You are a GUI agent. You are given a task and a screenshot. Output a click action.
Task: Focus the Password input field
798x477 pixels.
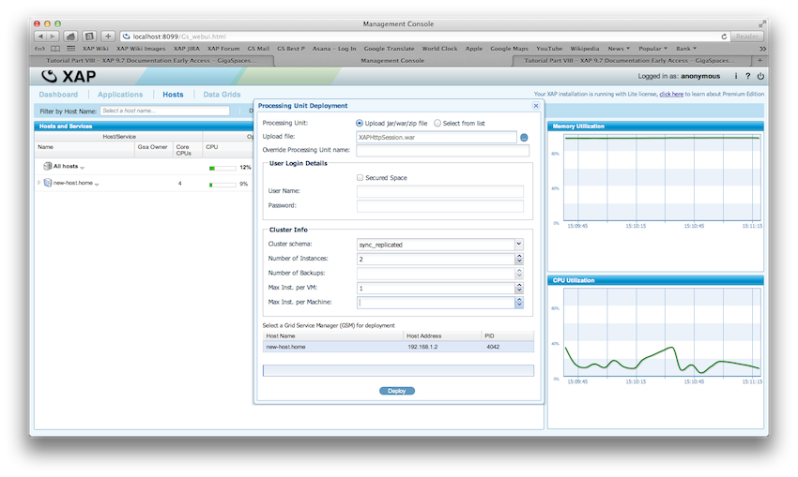coord(440,206)
